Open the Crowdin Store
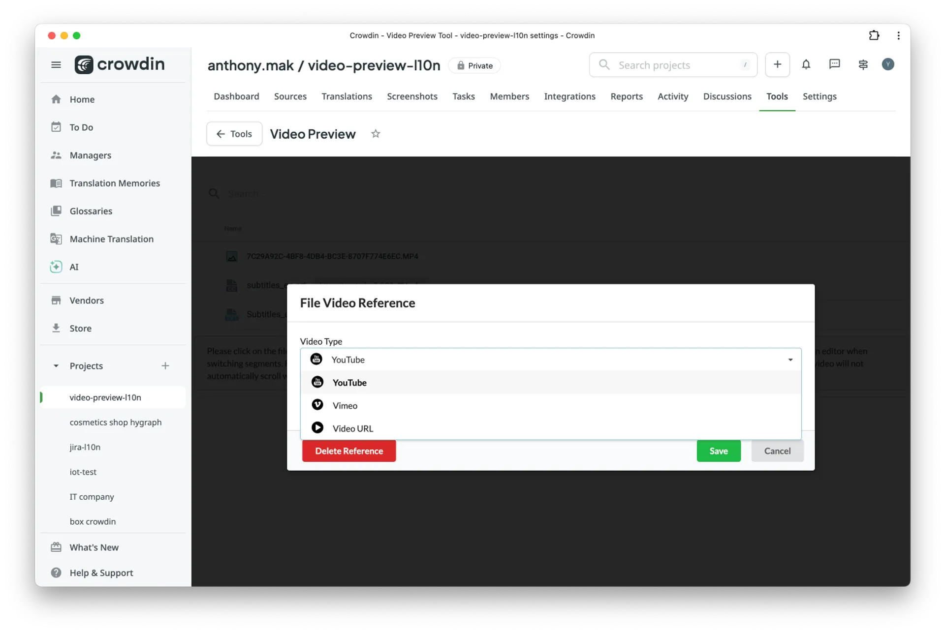Screen dimensions: 945x632 click(x=80, y=329)
